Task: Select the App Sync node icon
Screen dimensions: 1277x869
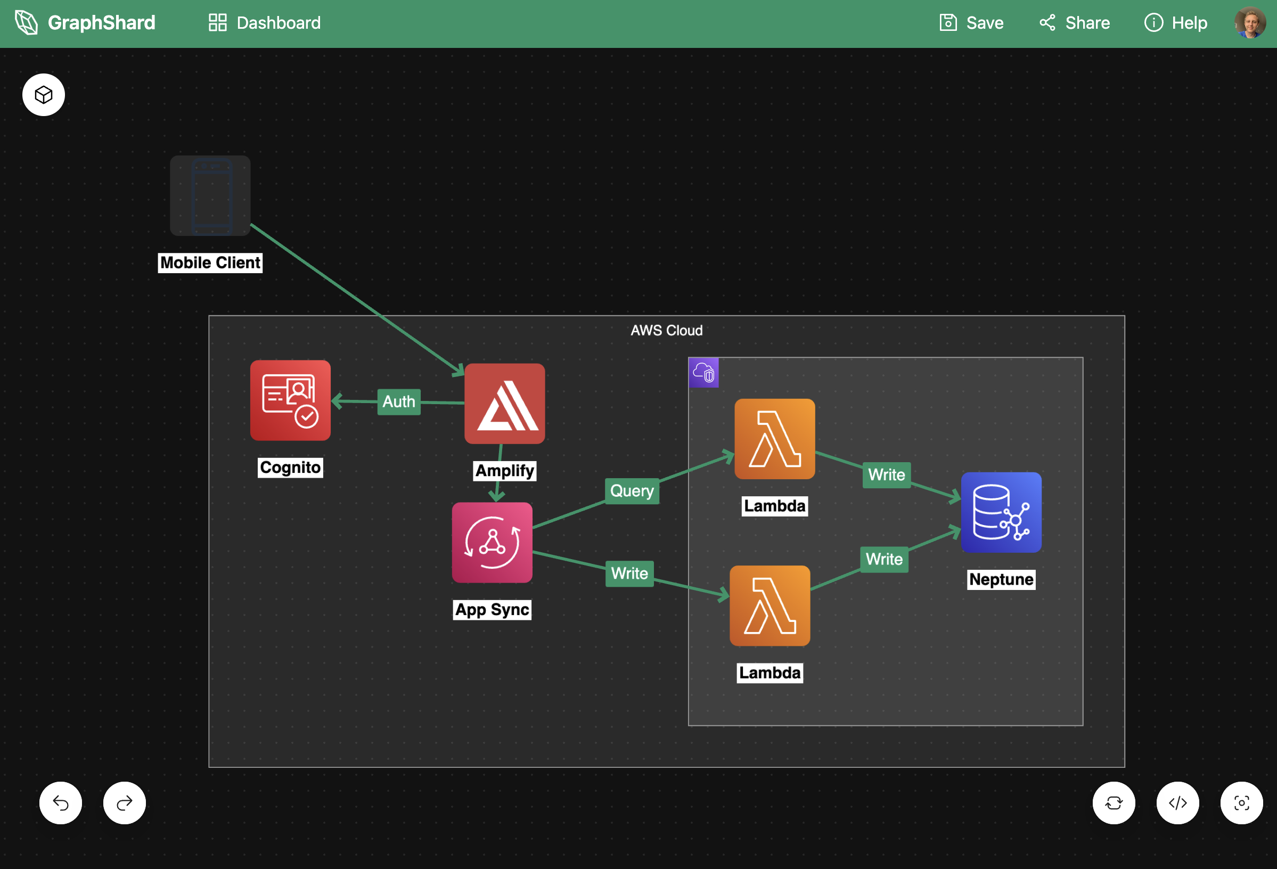Action: tap(492, 543)
